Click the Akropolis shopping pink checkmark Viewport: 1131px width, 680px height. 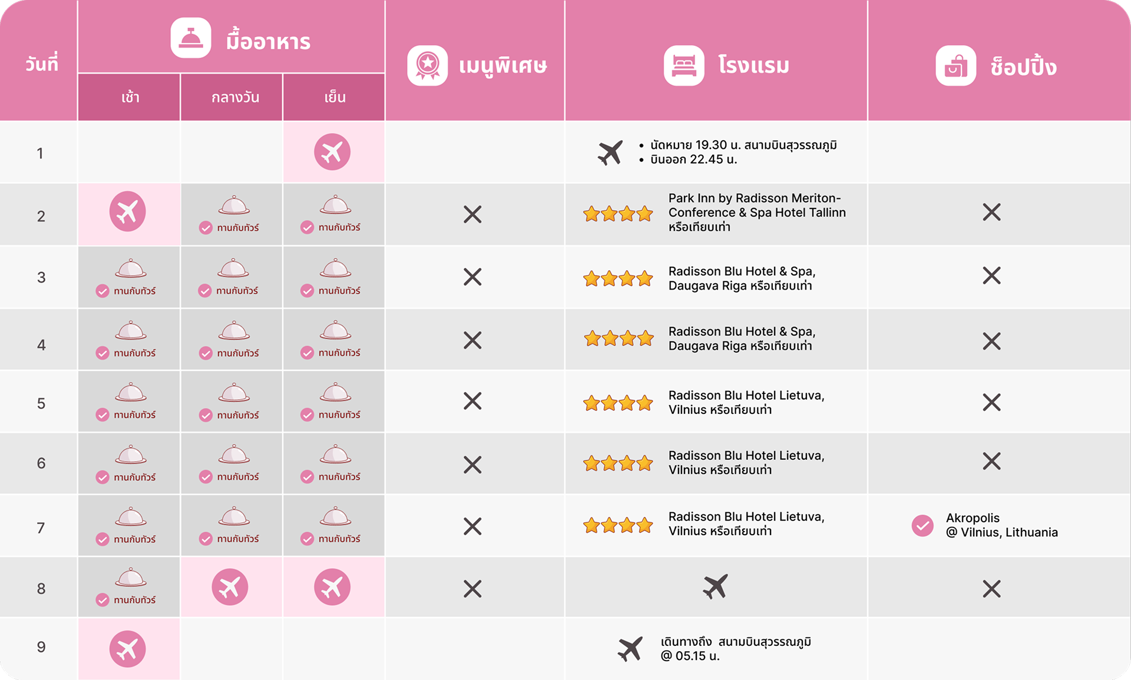tap(922, 525)
